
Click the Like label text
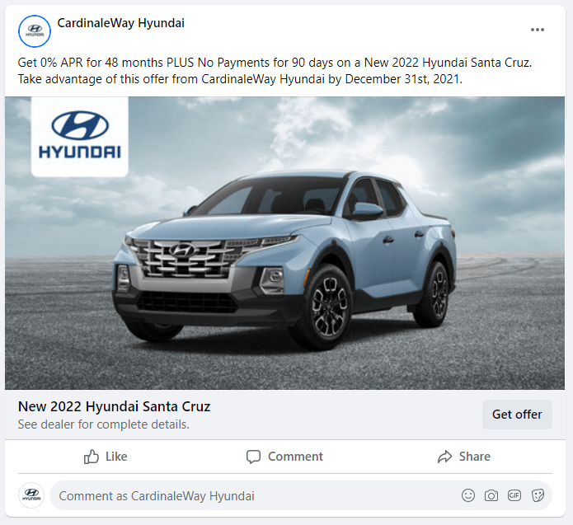pos(116,457)
